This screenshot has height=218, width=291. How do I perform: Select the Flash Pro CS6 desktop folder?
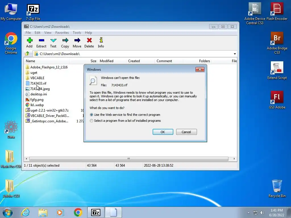point(11,159)
